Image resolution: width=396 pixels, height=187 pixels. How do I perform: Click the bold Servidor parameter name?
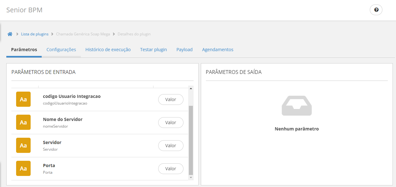(x=52, y=142)
